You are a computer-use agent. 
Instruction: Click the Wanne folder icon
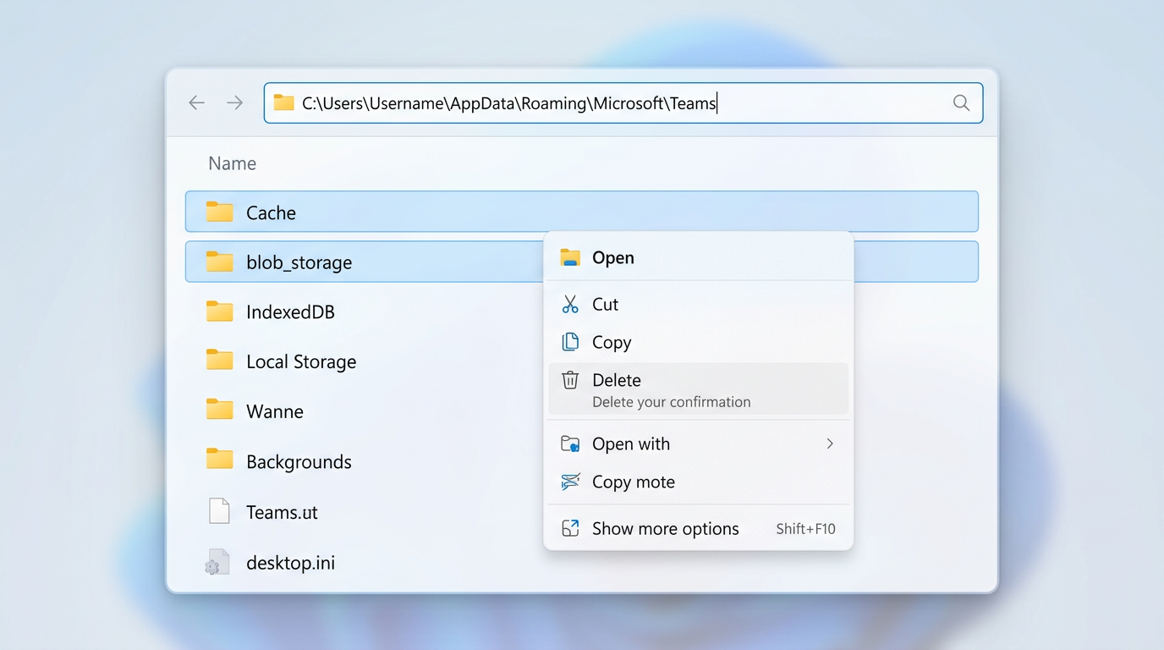219,410
